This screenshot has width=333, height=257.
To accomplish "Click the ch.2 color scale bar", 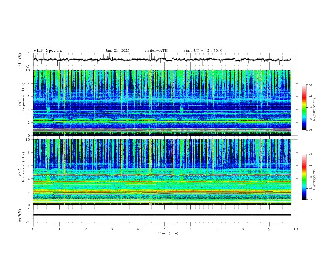I will [x=304, y=177].
